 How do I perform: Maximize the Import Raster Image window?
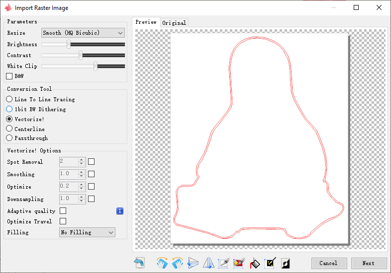[x=356, y=8]
